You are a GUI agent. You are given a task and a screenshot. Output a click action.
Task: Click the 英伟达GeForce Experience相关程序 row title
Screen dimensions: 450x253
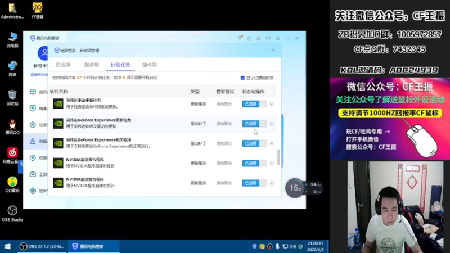(98, 140)
